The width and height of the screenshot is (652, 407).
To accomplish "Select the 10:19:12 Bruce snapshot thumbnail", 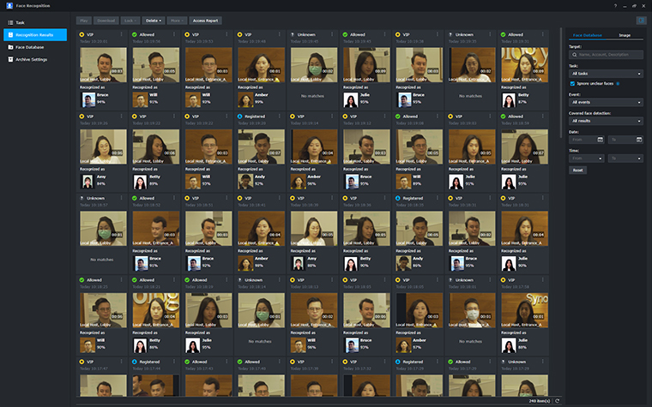I will (x=367, y=147).
